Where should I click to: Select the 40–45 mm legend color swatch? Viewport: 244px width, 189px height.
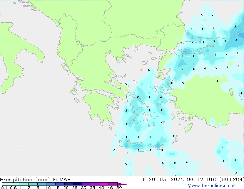[104, 184]
